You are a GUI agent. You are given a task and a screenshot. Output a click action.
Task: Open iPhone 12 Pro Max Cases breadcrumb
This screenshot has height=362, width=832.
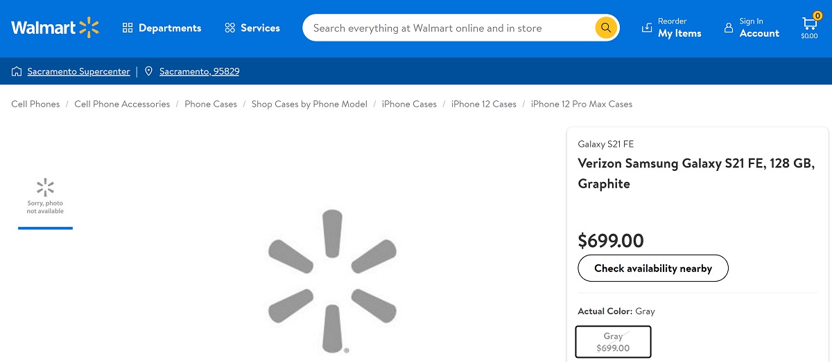[581, 104]
